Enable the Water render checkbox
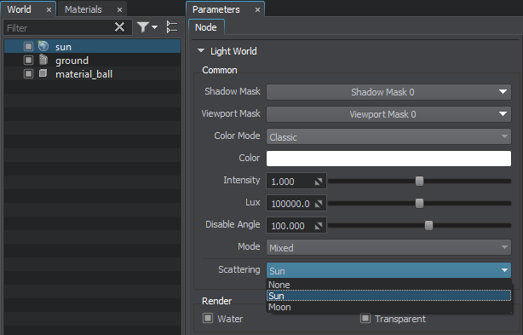Viewport: 523px width, 335px height. coord(208,318)
